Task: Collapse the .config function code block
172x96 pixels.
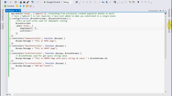Action: pyautogui.click(x=10, y=19)
